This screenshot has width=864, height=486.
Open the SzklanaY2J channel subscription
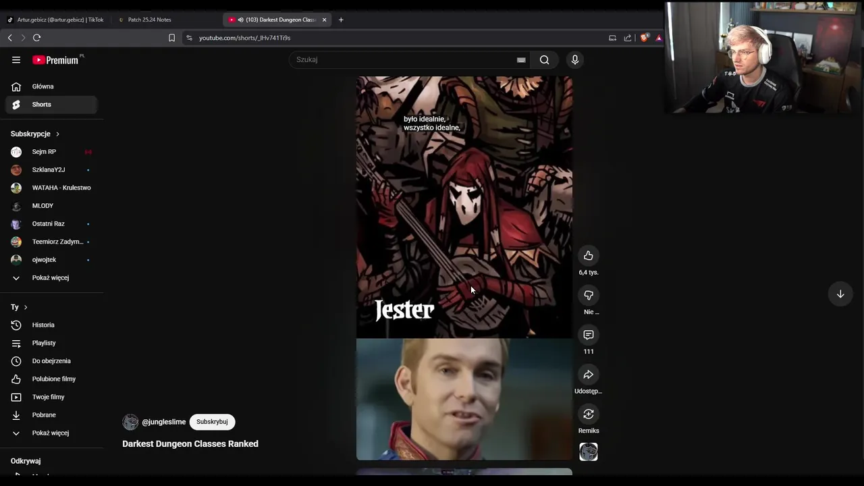(51, 170)
